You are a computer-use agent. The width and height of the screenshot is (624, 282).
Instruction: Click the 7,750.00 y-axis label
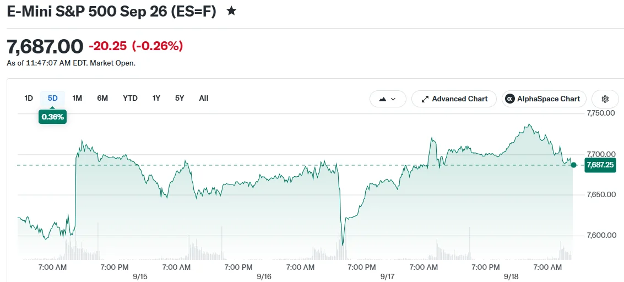601,113
